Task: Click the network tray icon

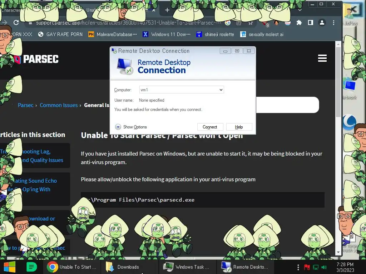Action: (316, 267)
